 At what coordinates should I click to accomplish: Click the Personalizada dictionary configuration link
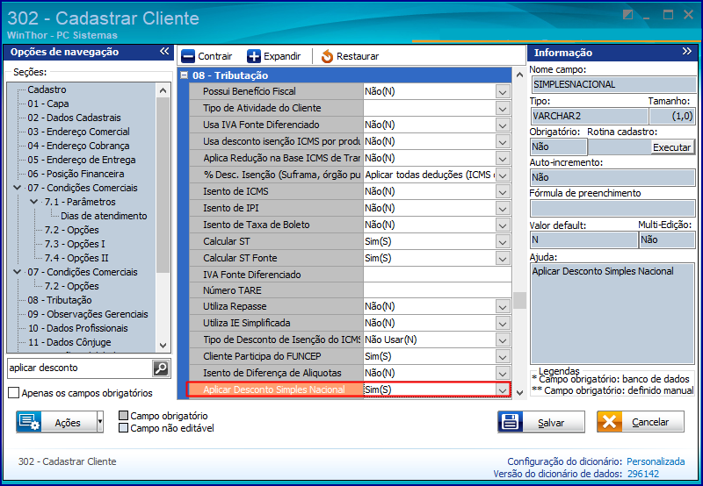point(656,461)
